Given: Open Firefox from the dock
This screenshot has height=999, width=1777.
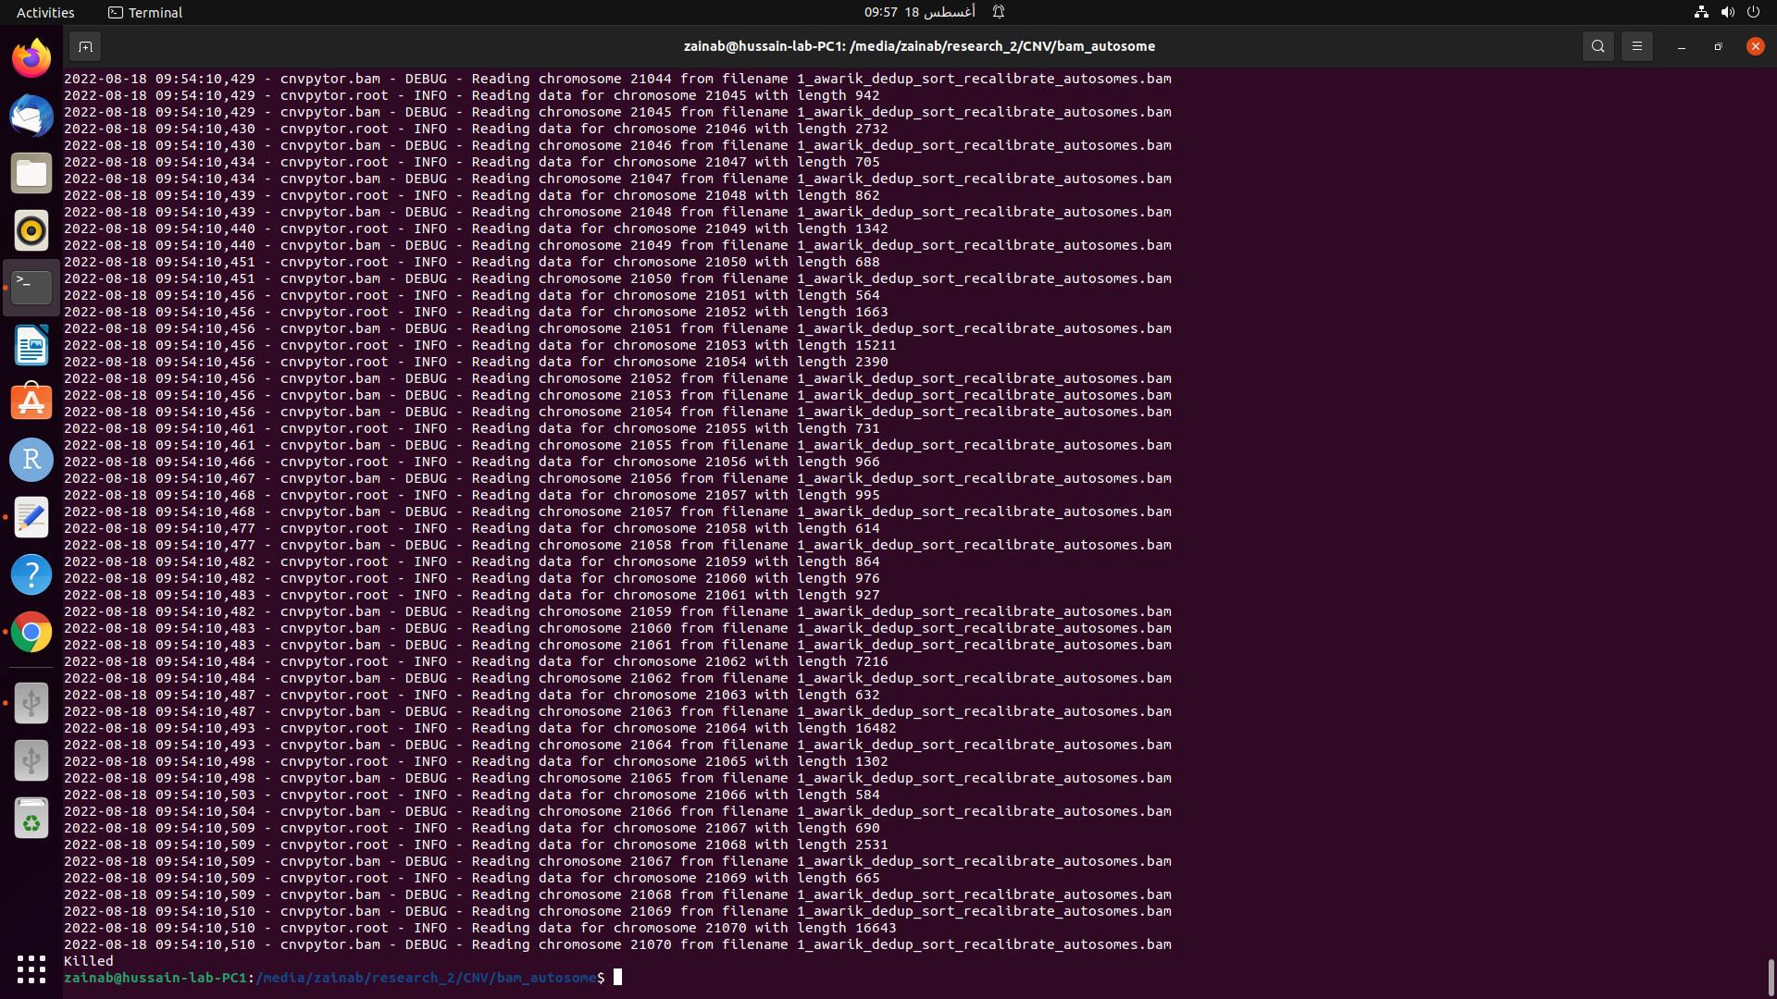Looking at the screenshot, I should tap(31, 57).
